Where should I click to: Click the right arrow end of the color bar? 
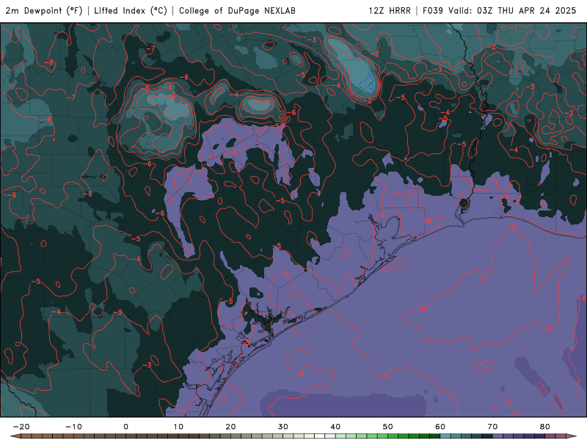(572, 436)
